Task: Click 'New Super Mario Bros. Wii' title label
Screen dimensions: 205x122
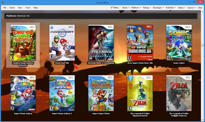Action: pos(140,63)
